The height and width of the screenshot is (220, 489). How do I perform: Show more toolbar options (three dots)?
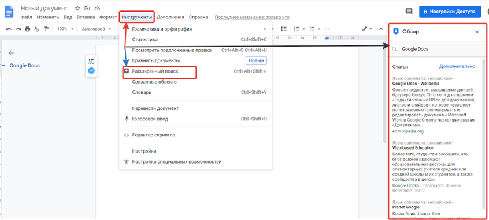[327, 29]
